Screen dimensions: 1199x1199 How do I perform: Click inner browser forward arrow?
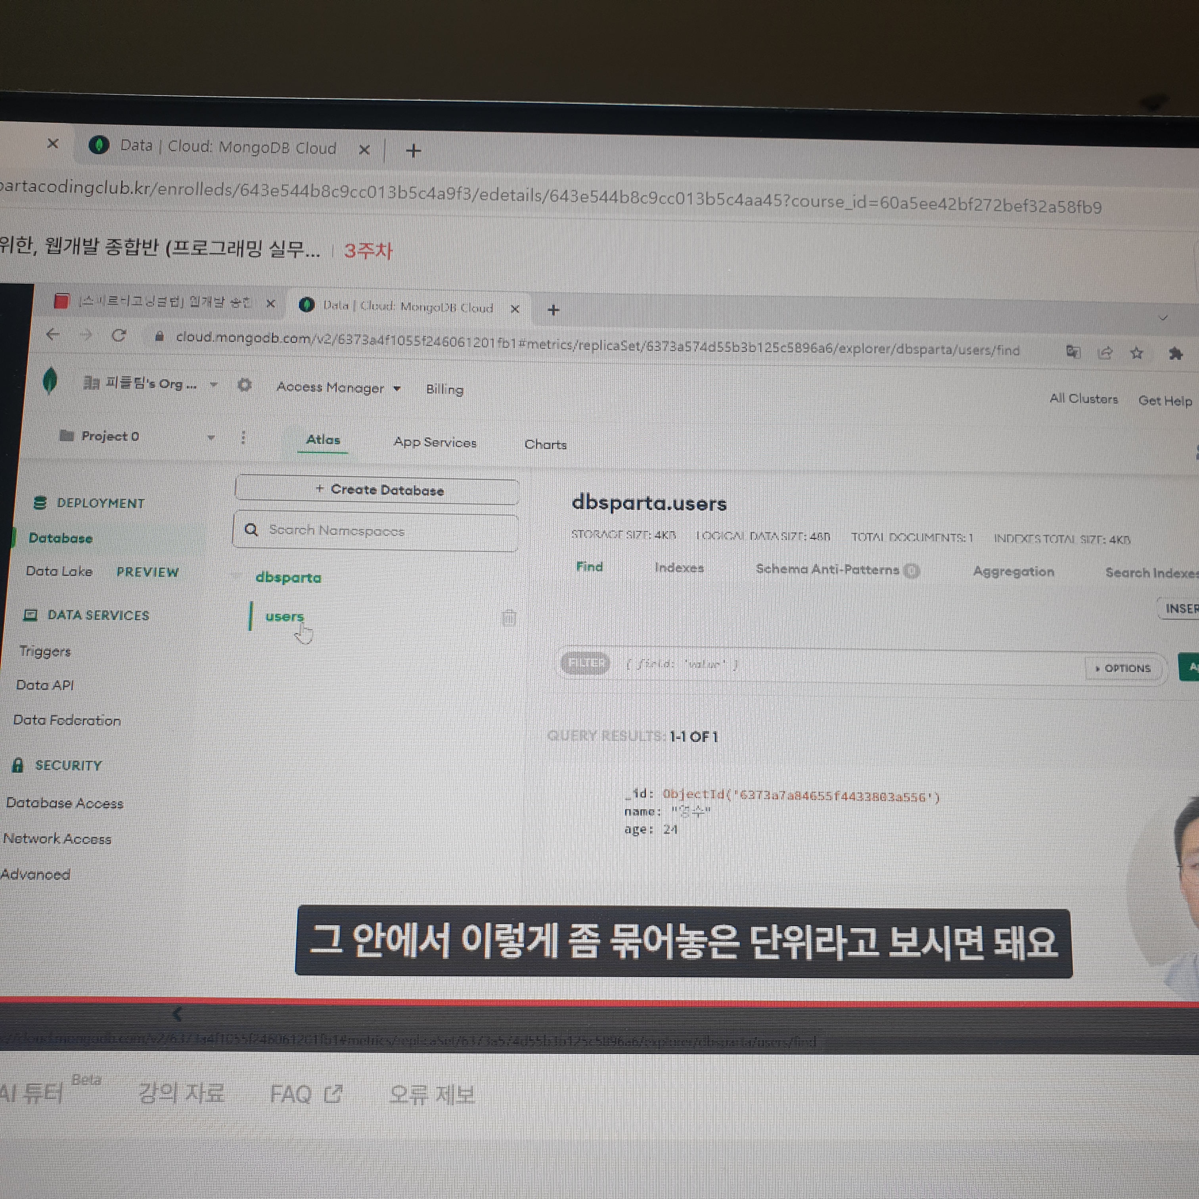[x=86, y=335]
